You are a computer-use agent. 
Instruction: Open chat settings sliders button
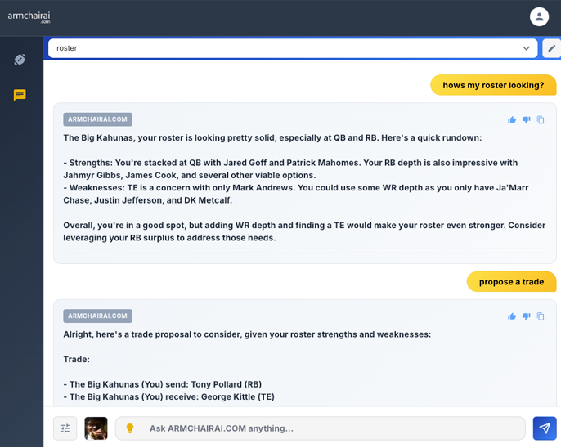coord(65,428)
